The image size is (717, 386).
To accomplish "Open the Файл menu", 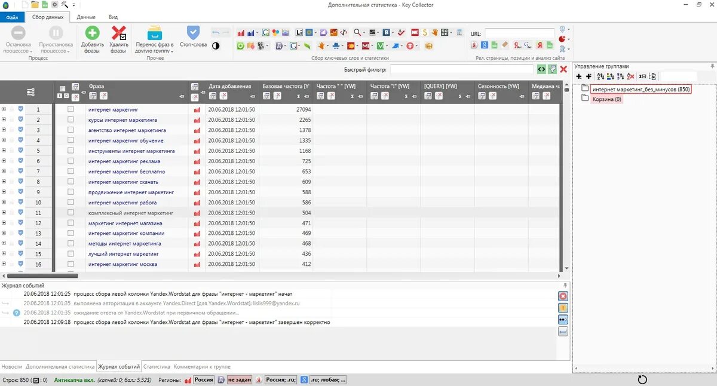I will click(11, 17).
